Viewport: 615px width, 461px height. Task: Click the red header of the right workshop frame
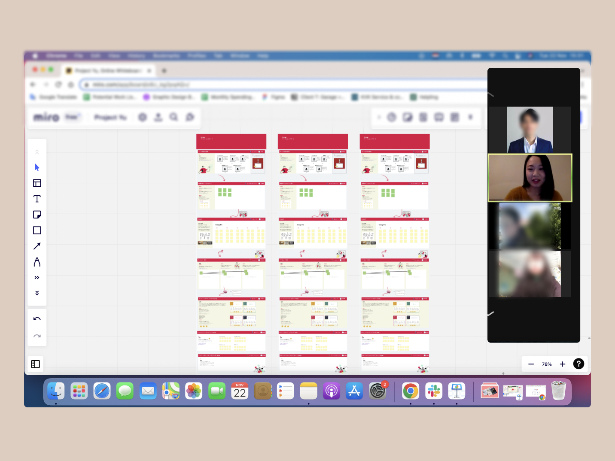coord(395,141)
